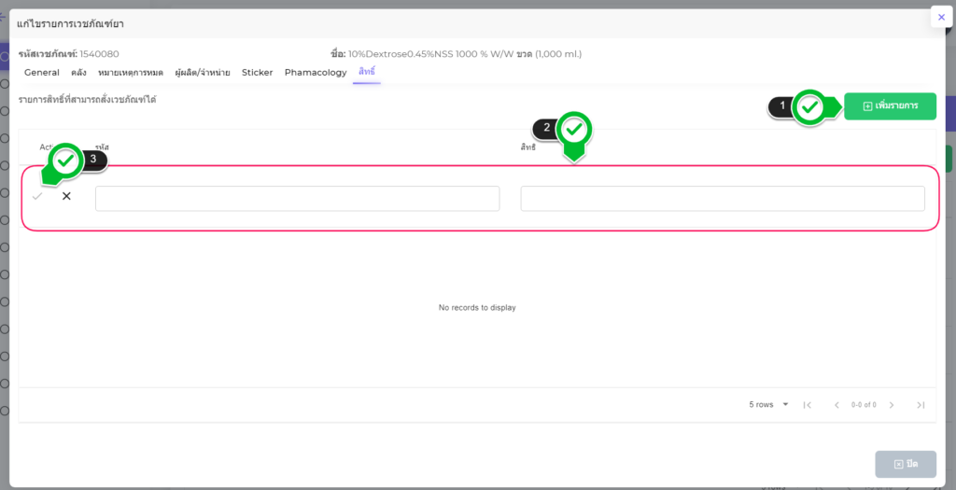Open the 5 rows page size dropdown
The width and height of the screenshot is (956, 490).
(768, 405)
